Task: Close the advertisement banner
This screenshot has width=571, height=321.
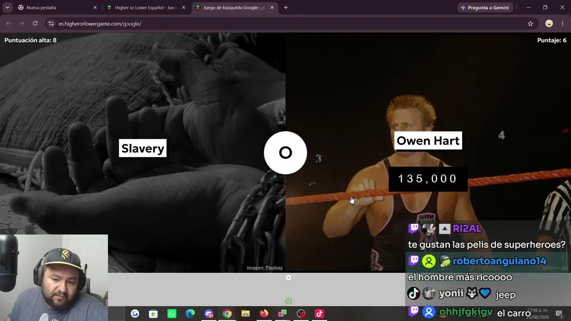Action: point(288,277)
